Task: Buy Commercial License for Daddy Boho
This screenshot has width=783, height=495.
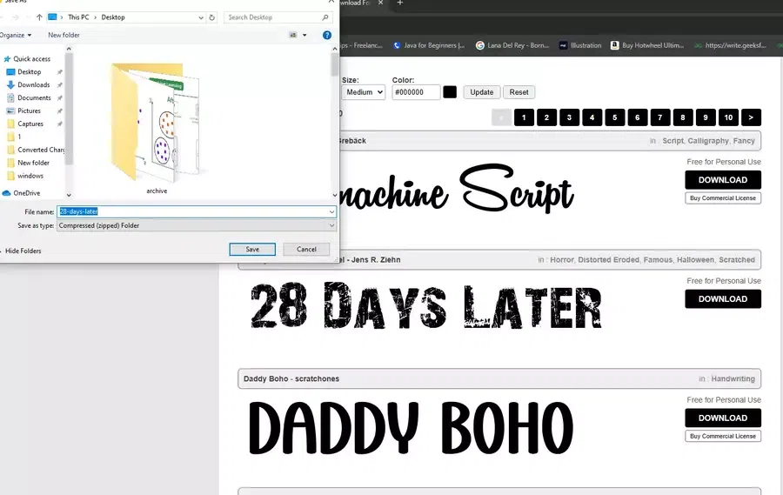Action: coord(723,436)
